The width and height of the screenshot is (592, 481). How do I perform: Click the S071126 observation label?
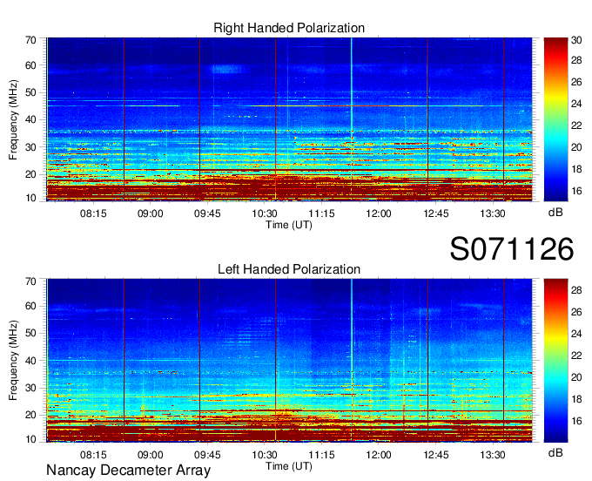tap(512, 248)
